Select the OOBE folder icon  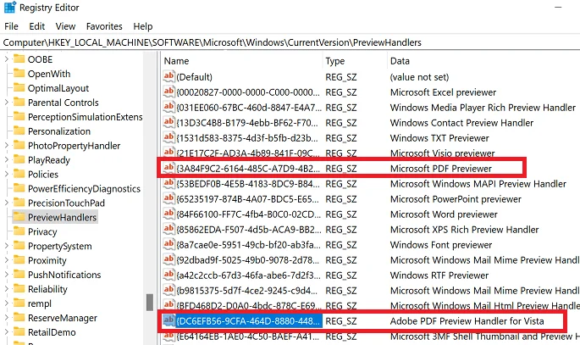coord(19,58)
